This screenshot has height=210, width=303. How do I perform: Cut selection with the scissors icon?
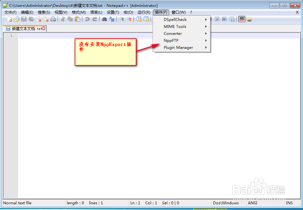pos(63,19)
